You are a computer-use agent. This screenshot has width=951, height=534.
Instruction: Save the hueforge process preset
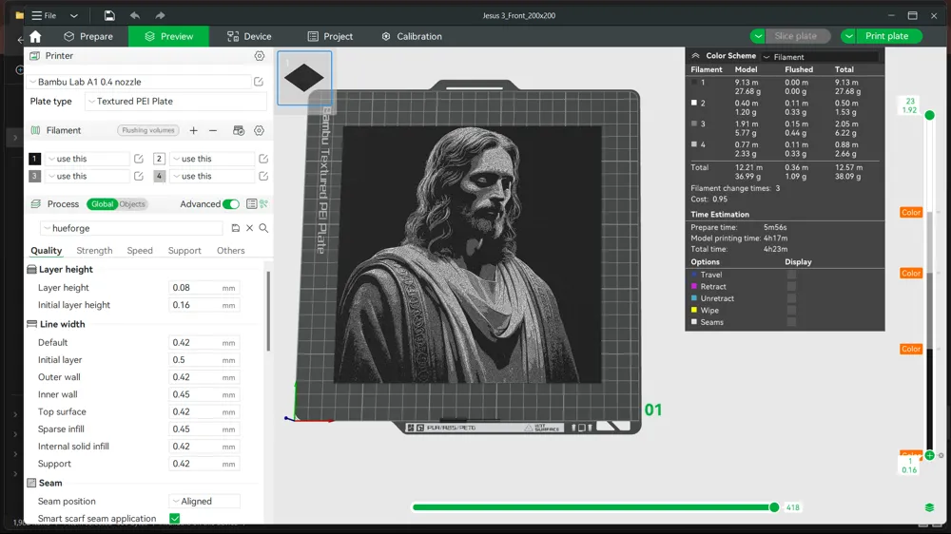(235, 228)
